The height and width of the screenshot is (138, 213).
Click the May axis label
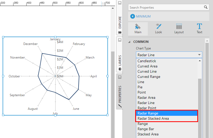tap(89, 95)
